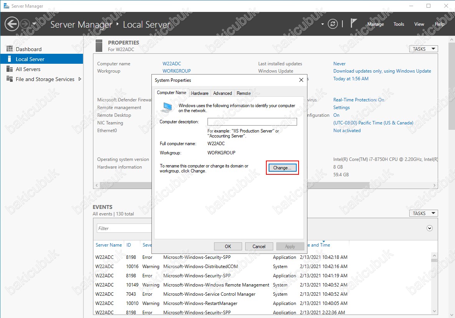The image size is (455, 318).
Task: Switch to the Remote tab
Action: click(x=244, y=93)
